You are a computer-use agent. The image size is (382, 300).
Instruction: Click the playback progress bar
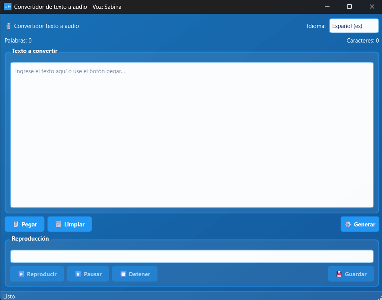tap(192, 256)
